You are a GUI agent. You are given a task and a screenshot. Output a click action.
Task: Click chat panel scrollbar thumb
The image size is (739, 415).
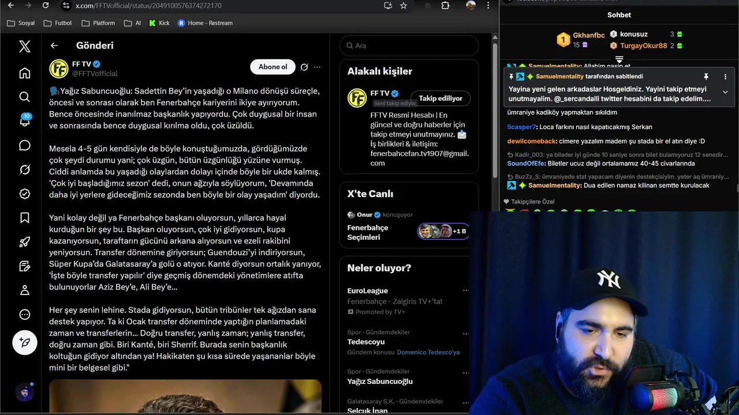coord(737,188)
